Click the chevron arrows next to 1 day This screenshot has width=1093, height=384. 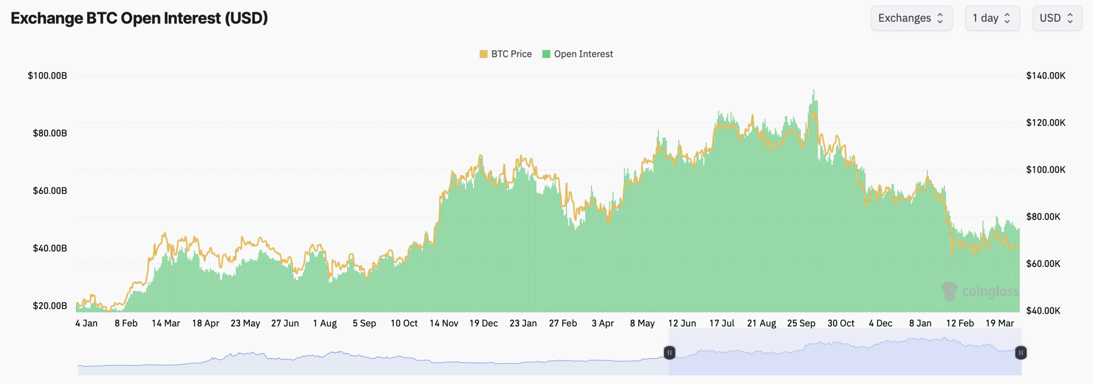click(x=1007, y=18)
